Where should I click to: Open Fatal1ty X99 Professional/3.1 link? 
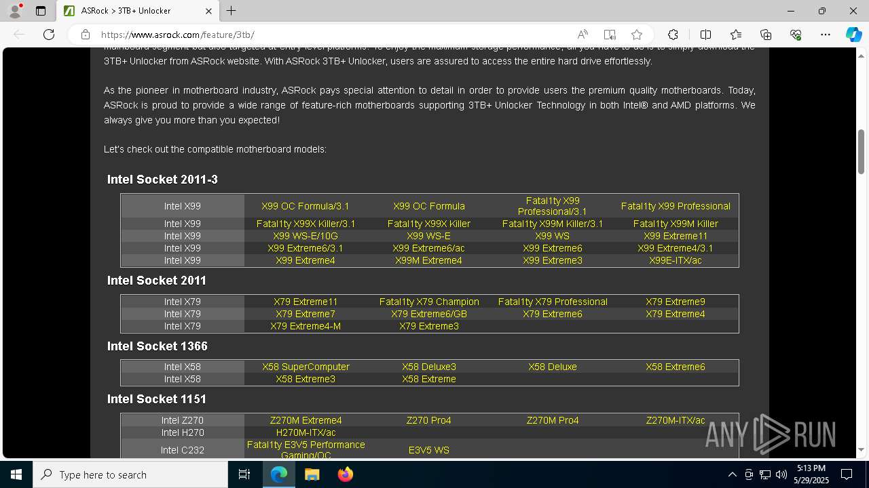click(x=553, y=206)
